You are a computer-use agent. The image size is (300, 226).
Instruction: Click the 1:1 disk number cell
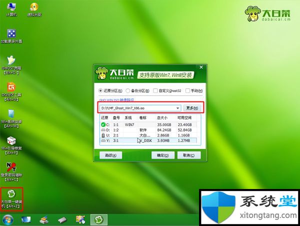[116, 125]
